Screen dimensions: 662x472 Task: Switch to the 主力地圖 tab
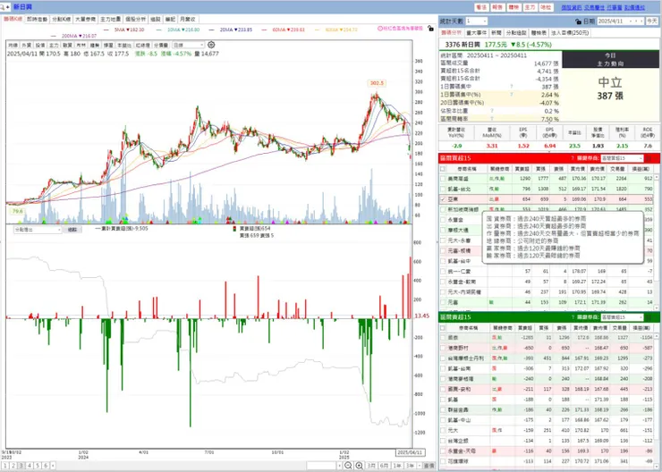tap(111, 19)
